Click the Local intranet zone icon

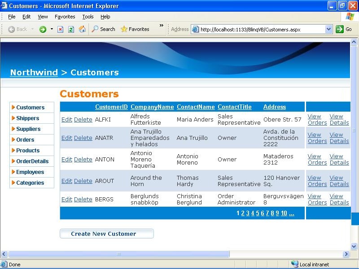point(295,264)
